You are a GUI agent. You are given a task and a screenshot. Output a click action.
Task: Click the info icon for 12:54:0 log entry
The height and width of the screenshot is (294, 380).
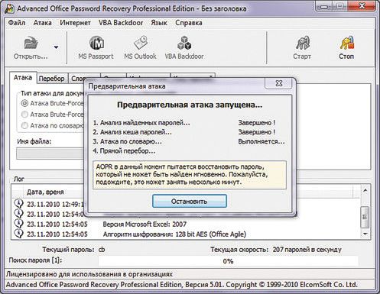pyautogui.click(x=18, y=214)
